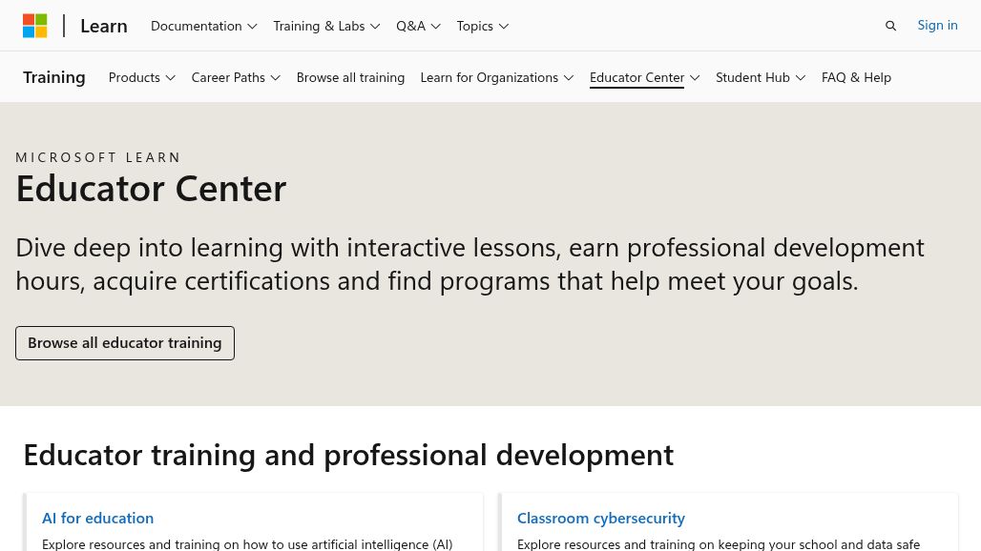
Task: Select Browse all training menu item
Action: tap(350, 77)
